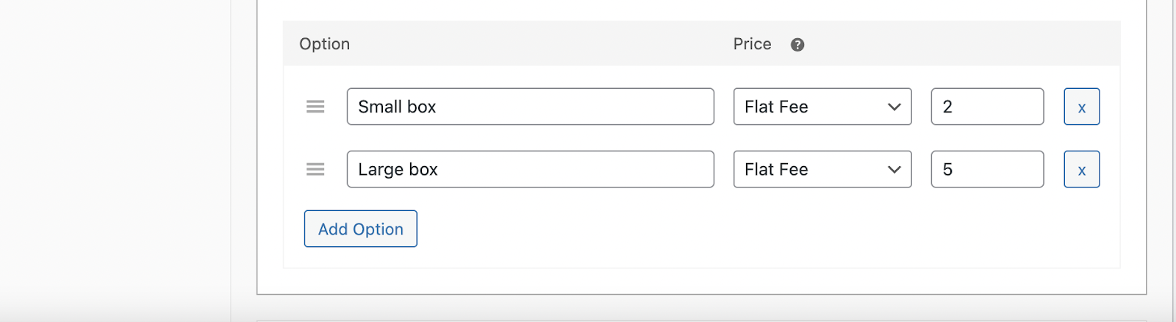The image size is (1176, 322).
Task: Grab the Large box row reorder handle
Action: (315, 169)
